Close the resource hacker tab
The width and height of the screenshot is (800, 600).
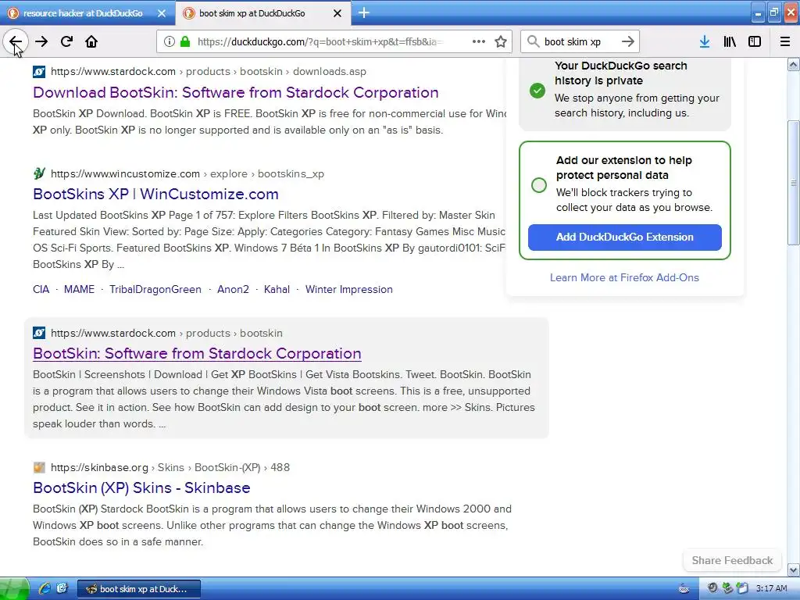[162, 13]
